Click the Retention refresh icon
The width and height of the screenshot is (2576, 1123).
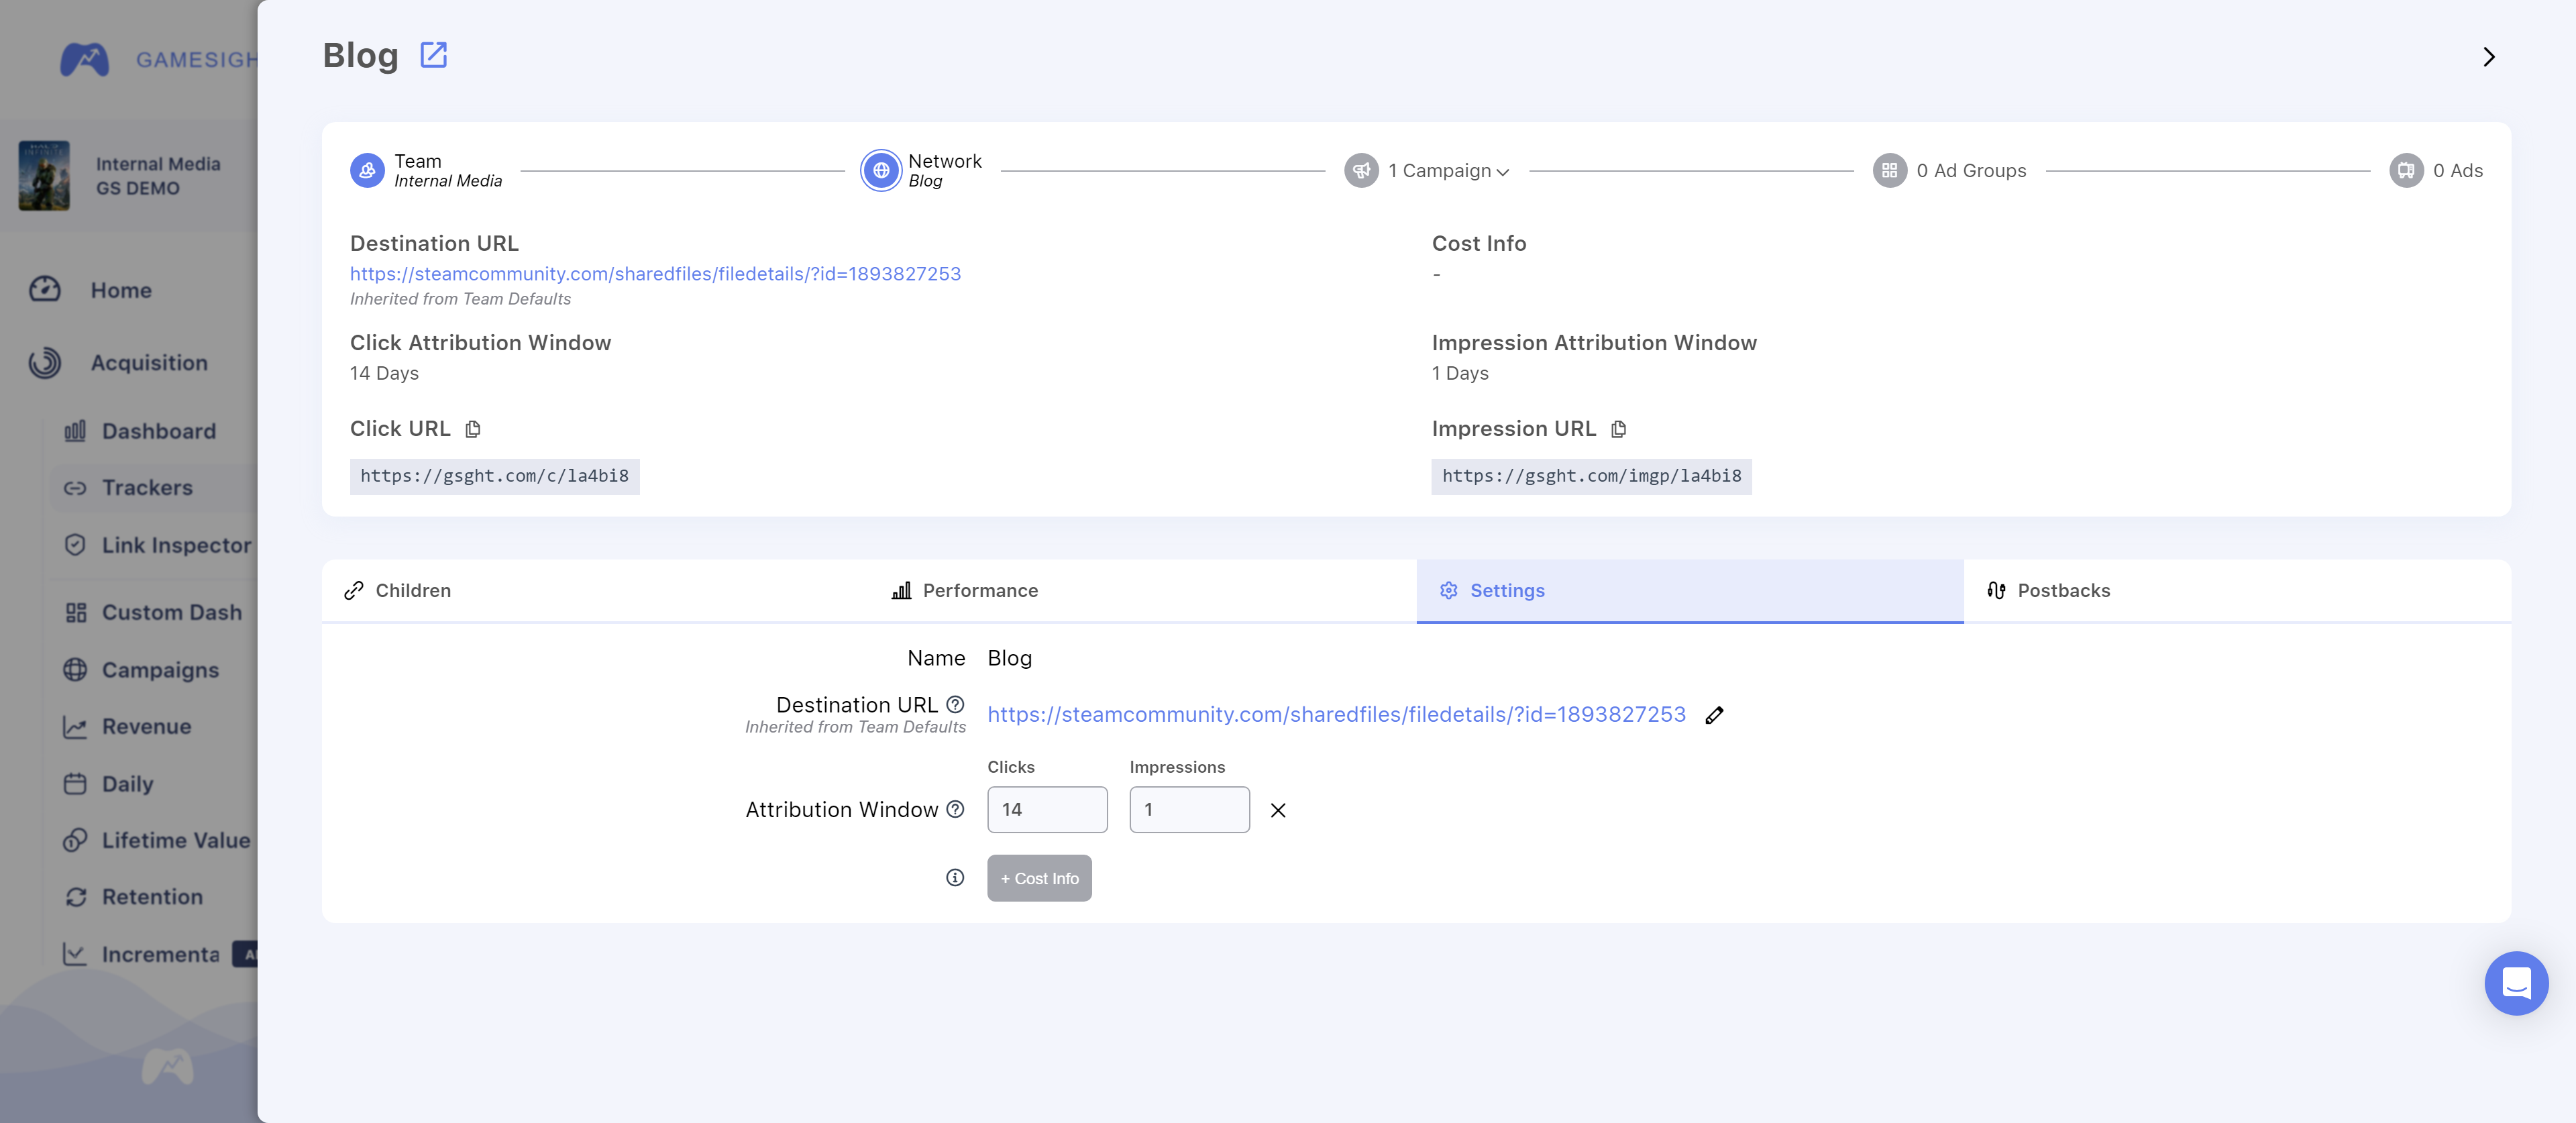pos(76,898)
